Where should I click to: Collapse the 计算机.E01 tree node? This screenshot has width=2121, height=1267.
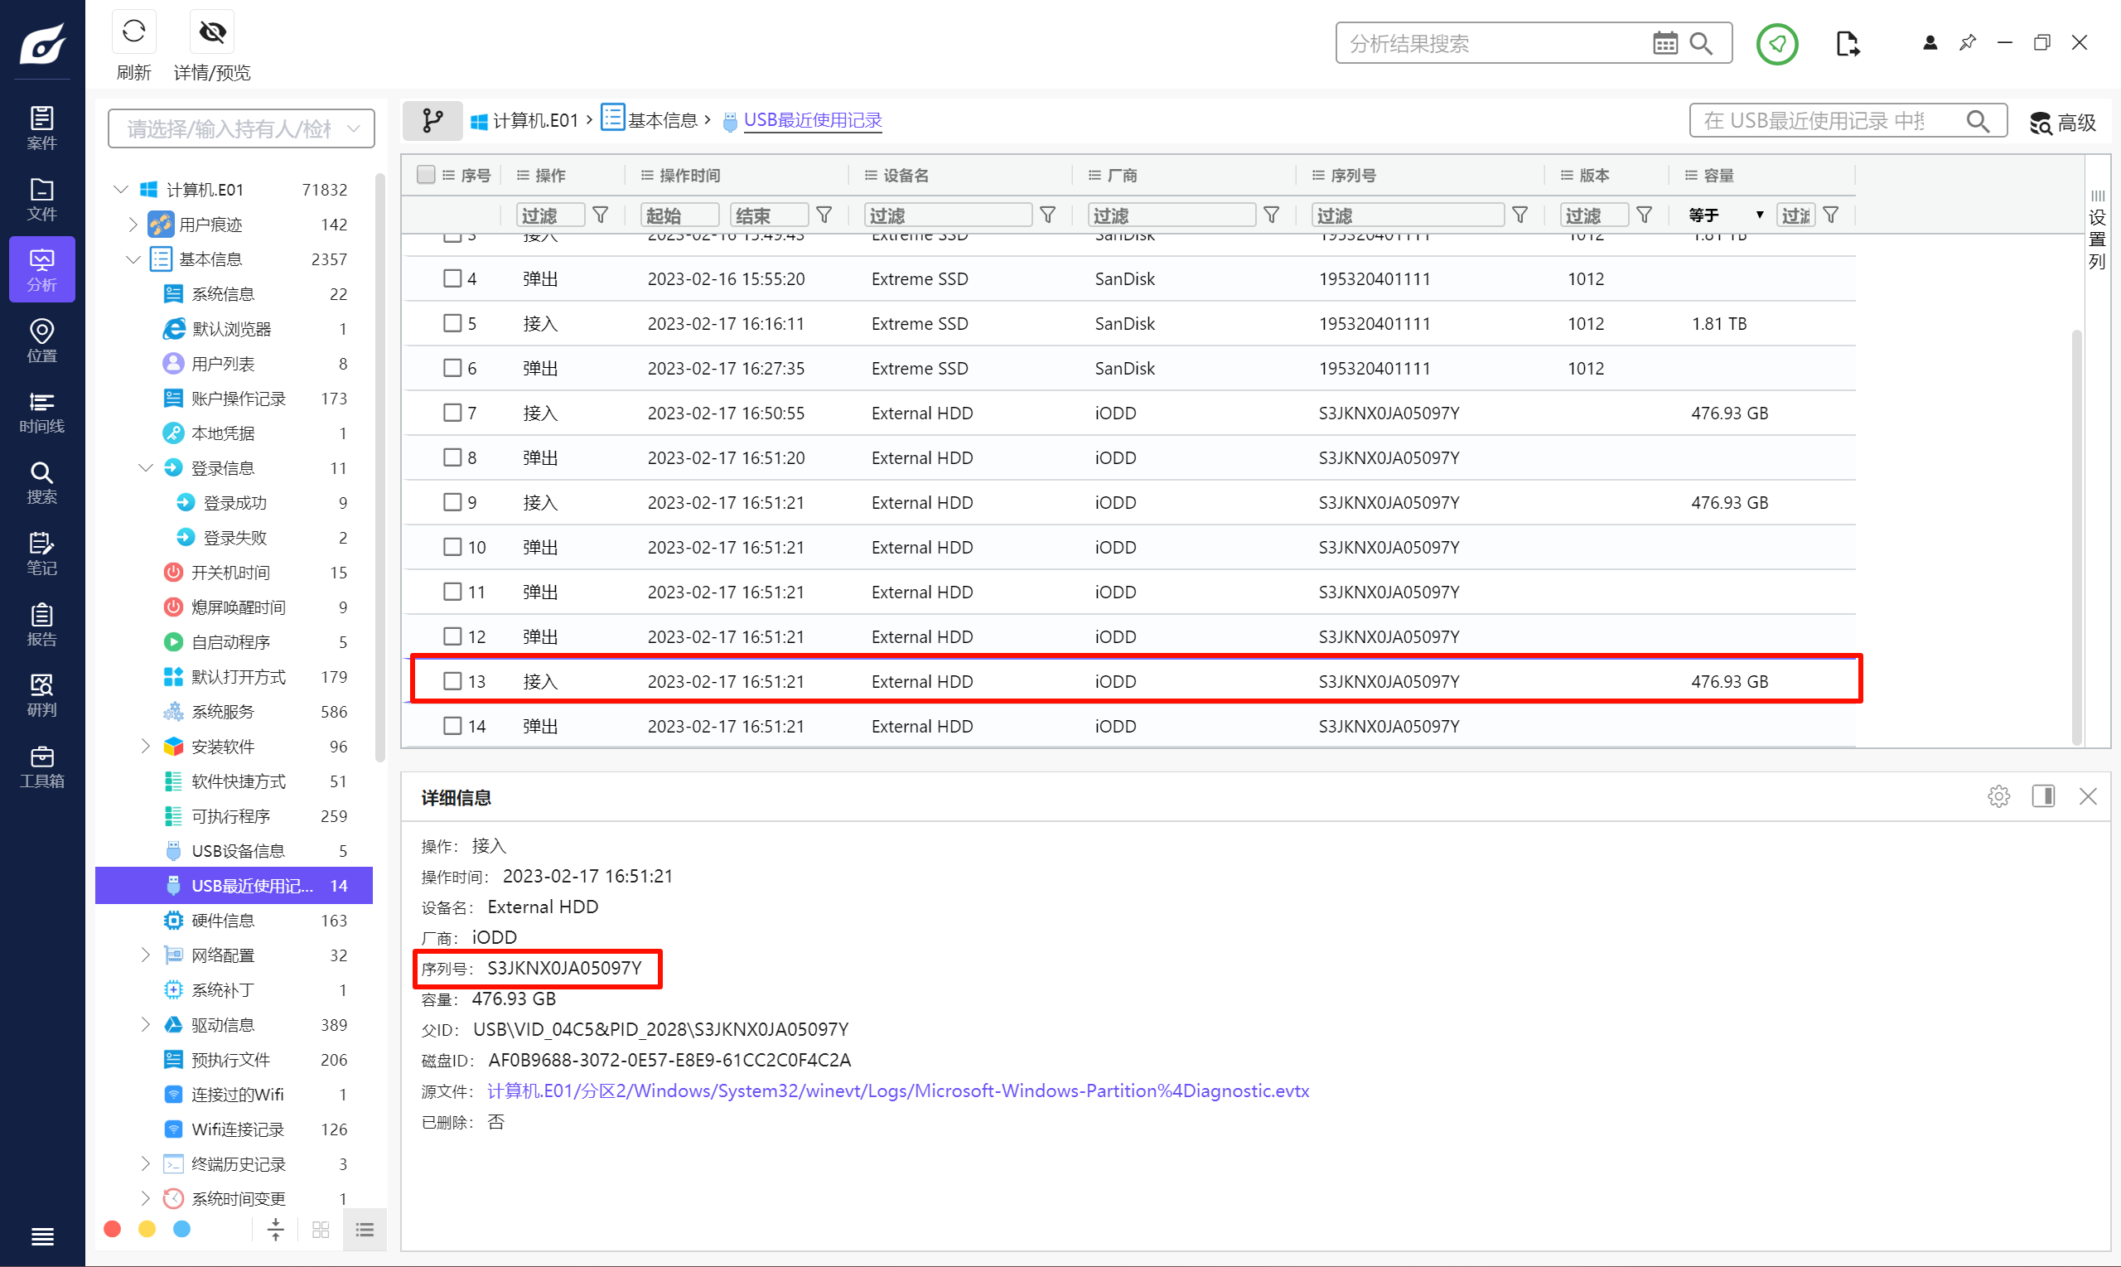click(x=121, y=189)
